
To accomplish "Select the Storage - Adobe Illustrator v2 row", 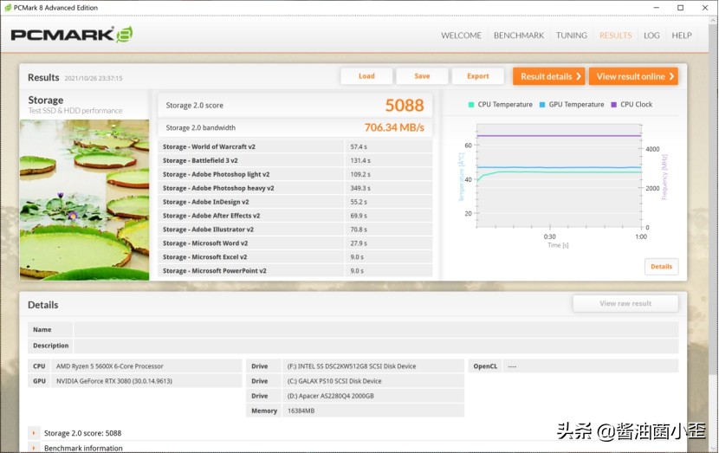I will (295, 230).
